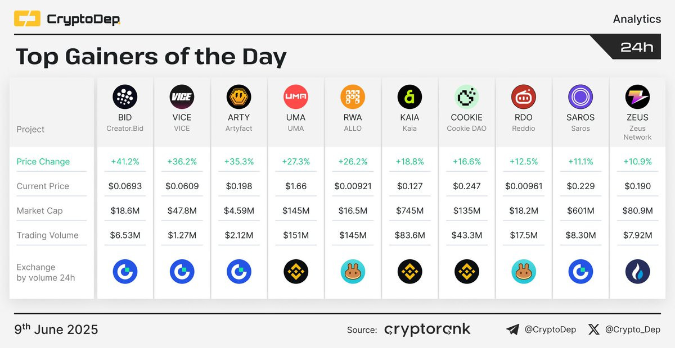Select the ARTY Artyfact token icon
The width and height of the screenshot is (675, 348).
238,97
